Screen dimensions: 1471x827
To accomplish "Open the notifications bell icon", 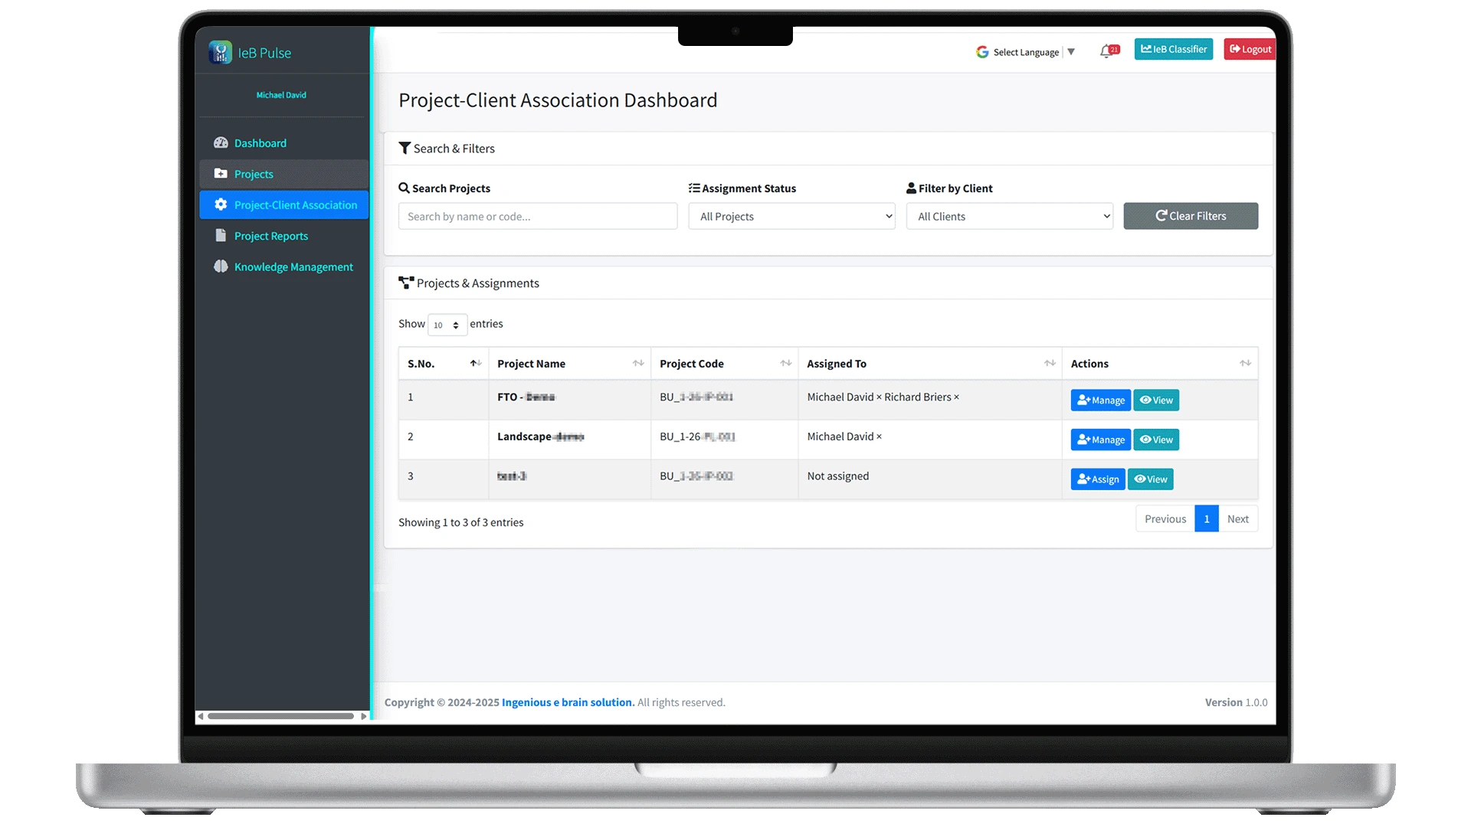I will 1106,51.
